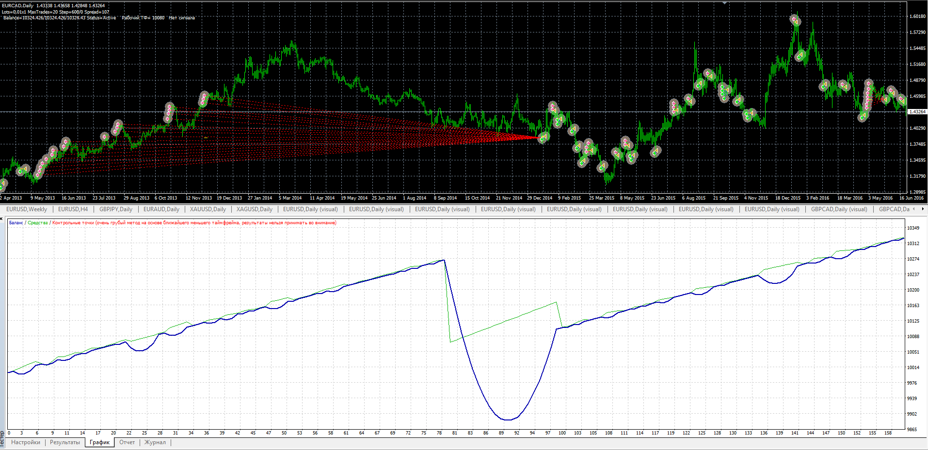The width and height of the screenshot is (928, 450).
Task: Click the 1.28985 price scale label
Action: (x=917, y=192)
